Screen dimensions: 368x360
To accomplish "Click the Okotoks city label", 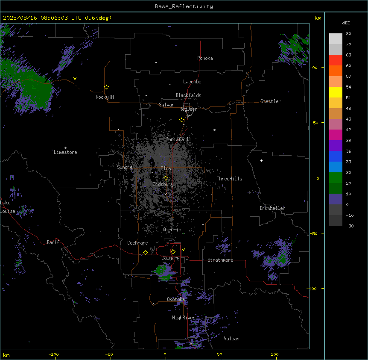I will [x=176, y=299].
